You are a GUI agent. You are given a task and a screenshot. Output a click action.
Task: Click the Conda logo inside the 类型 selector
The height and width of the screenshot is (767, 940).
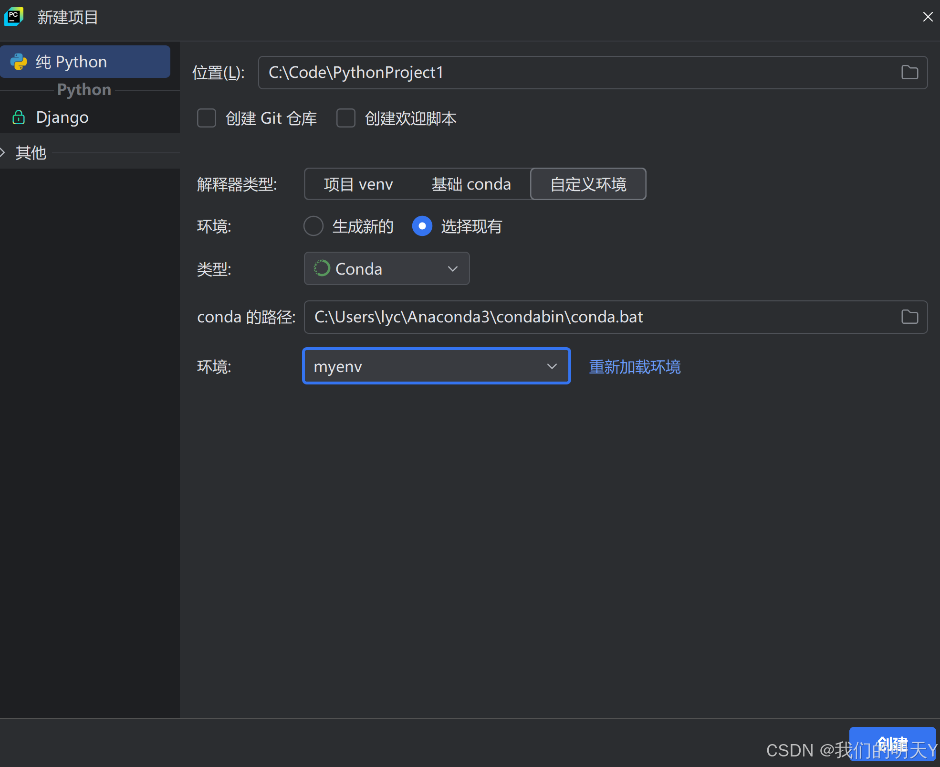[322, 268]
